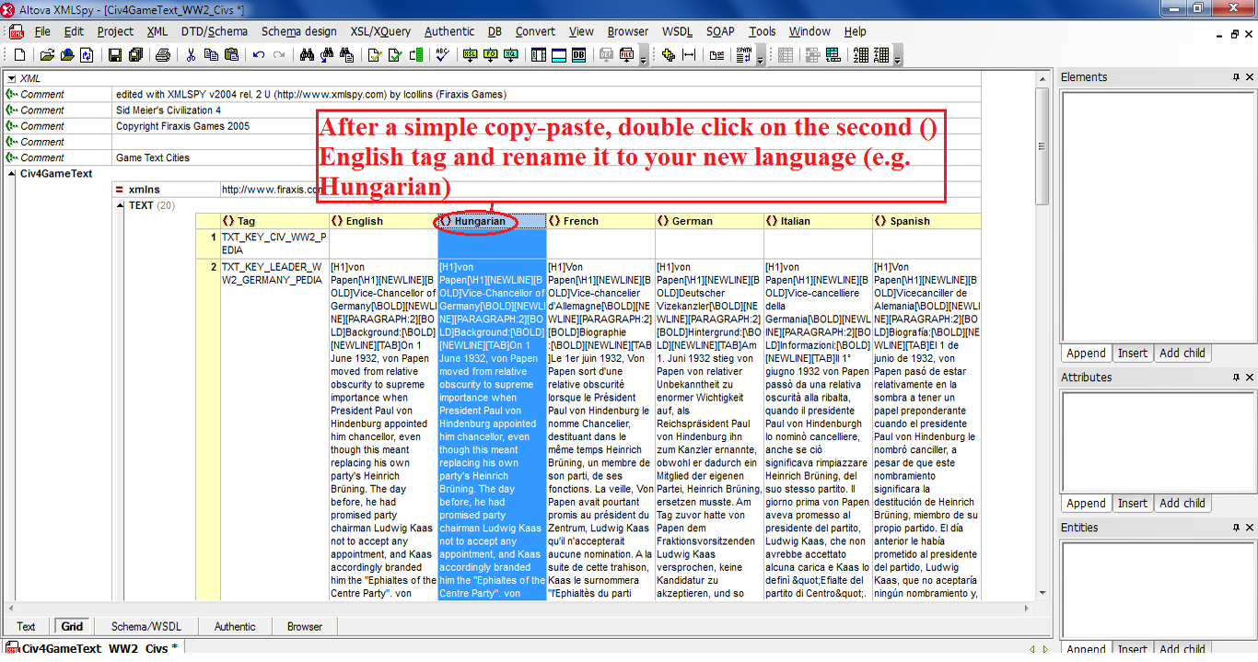1258x662 pixels.
Task: Open the XML menu
Action: (157, 31)
